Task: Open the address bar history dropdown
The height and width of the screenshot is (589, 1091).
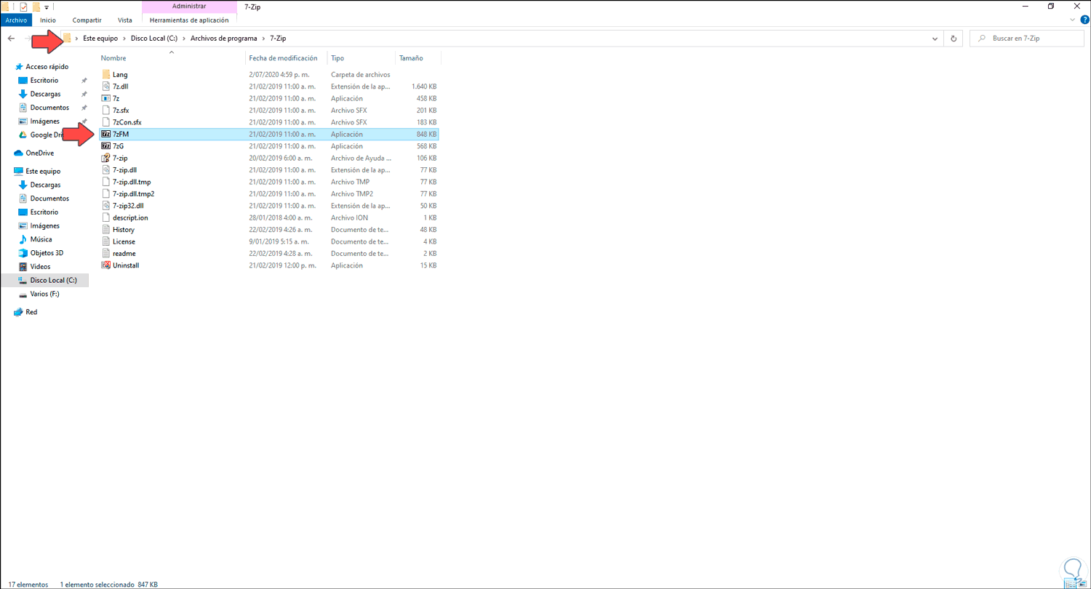Action: click(x=935, y=38)
